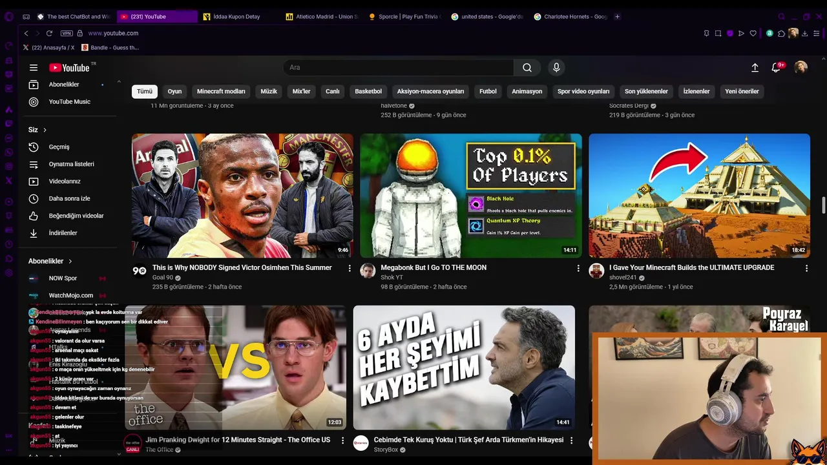Select the 'Basketbol' filter chip

[x=368, y=91]
